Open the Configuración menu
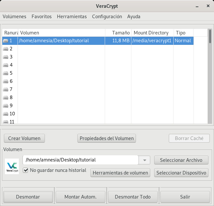The width and height of the screenshot is (214, 206). 107,17
